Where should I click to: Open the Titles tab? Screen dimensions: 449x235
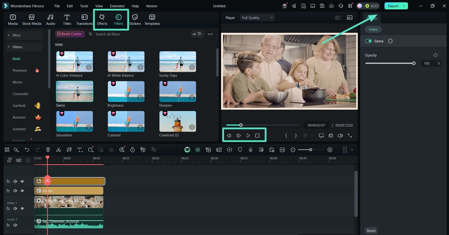click(x=67, y=20)
